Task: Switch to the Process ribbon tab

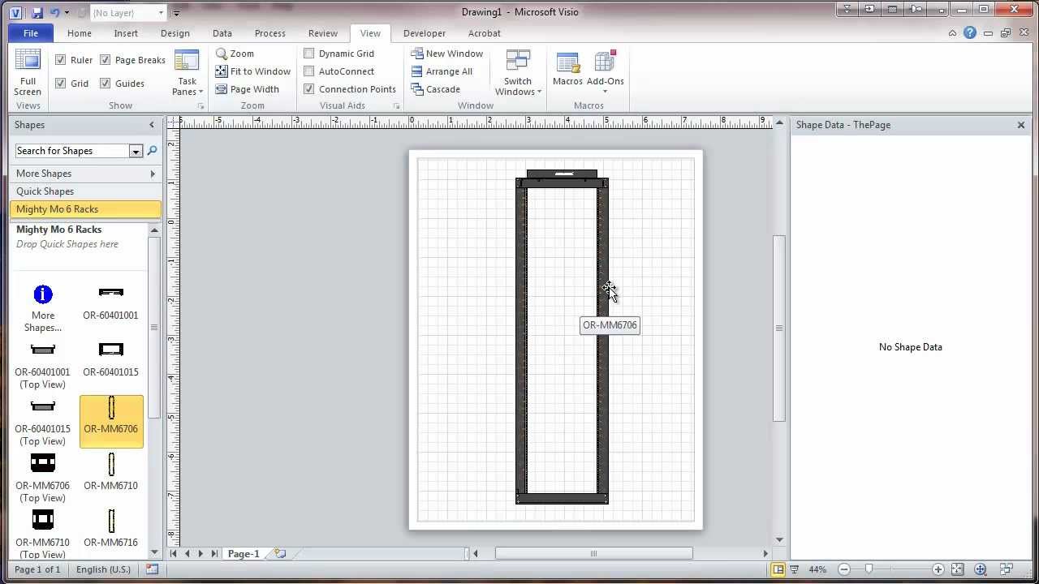Action: 270,33
